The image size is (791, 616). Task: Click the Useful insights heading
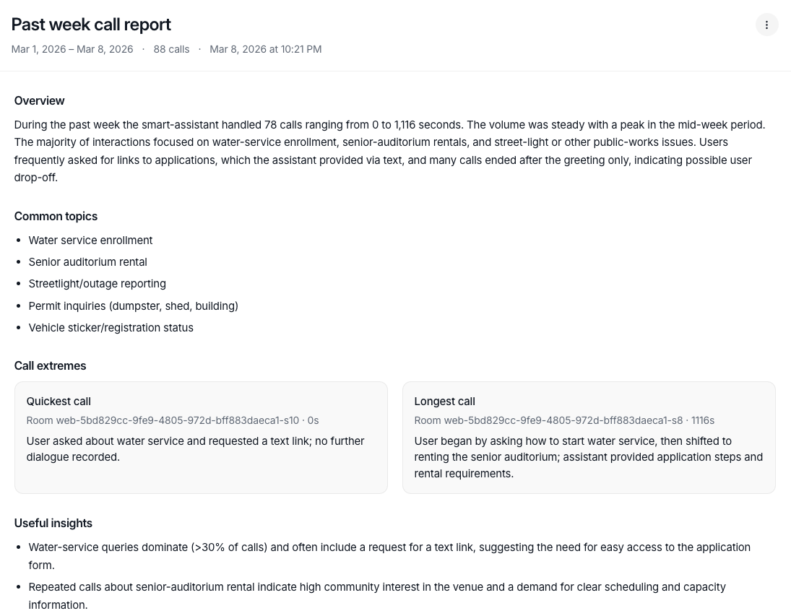tap(53, 524)
